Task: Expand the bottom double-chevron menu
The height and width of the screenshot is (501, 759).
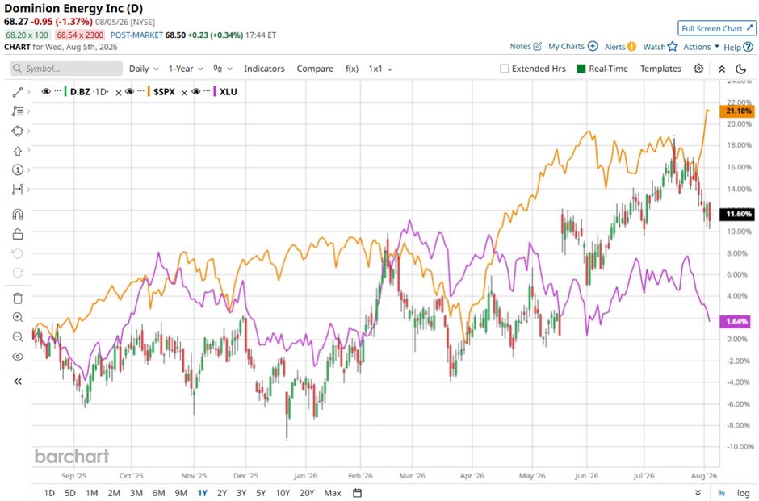Action: point(698,493)
